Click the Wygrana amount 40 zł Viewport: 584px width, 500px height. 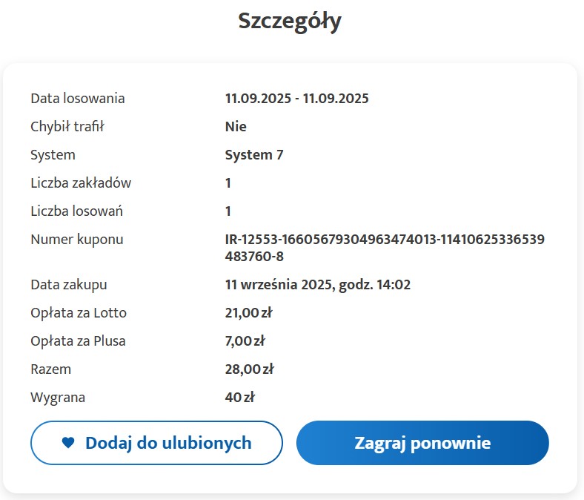pos(240,398)
